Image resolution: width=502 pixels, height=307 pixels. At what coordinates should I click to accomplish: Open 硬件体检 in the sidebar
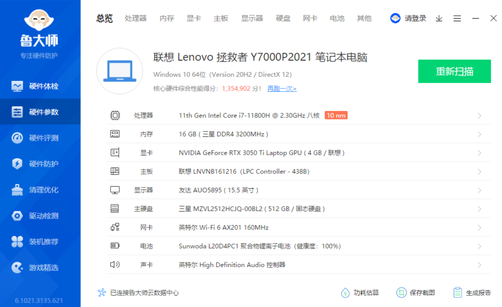point(40,86)
